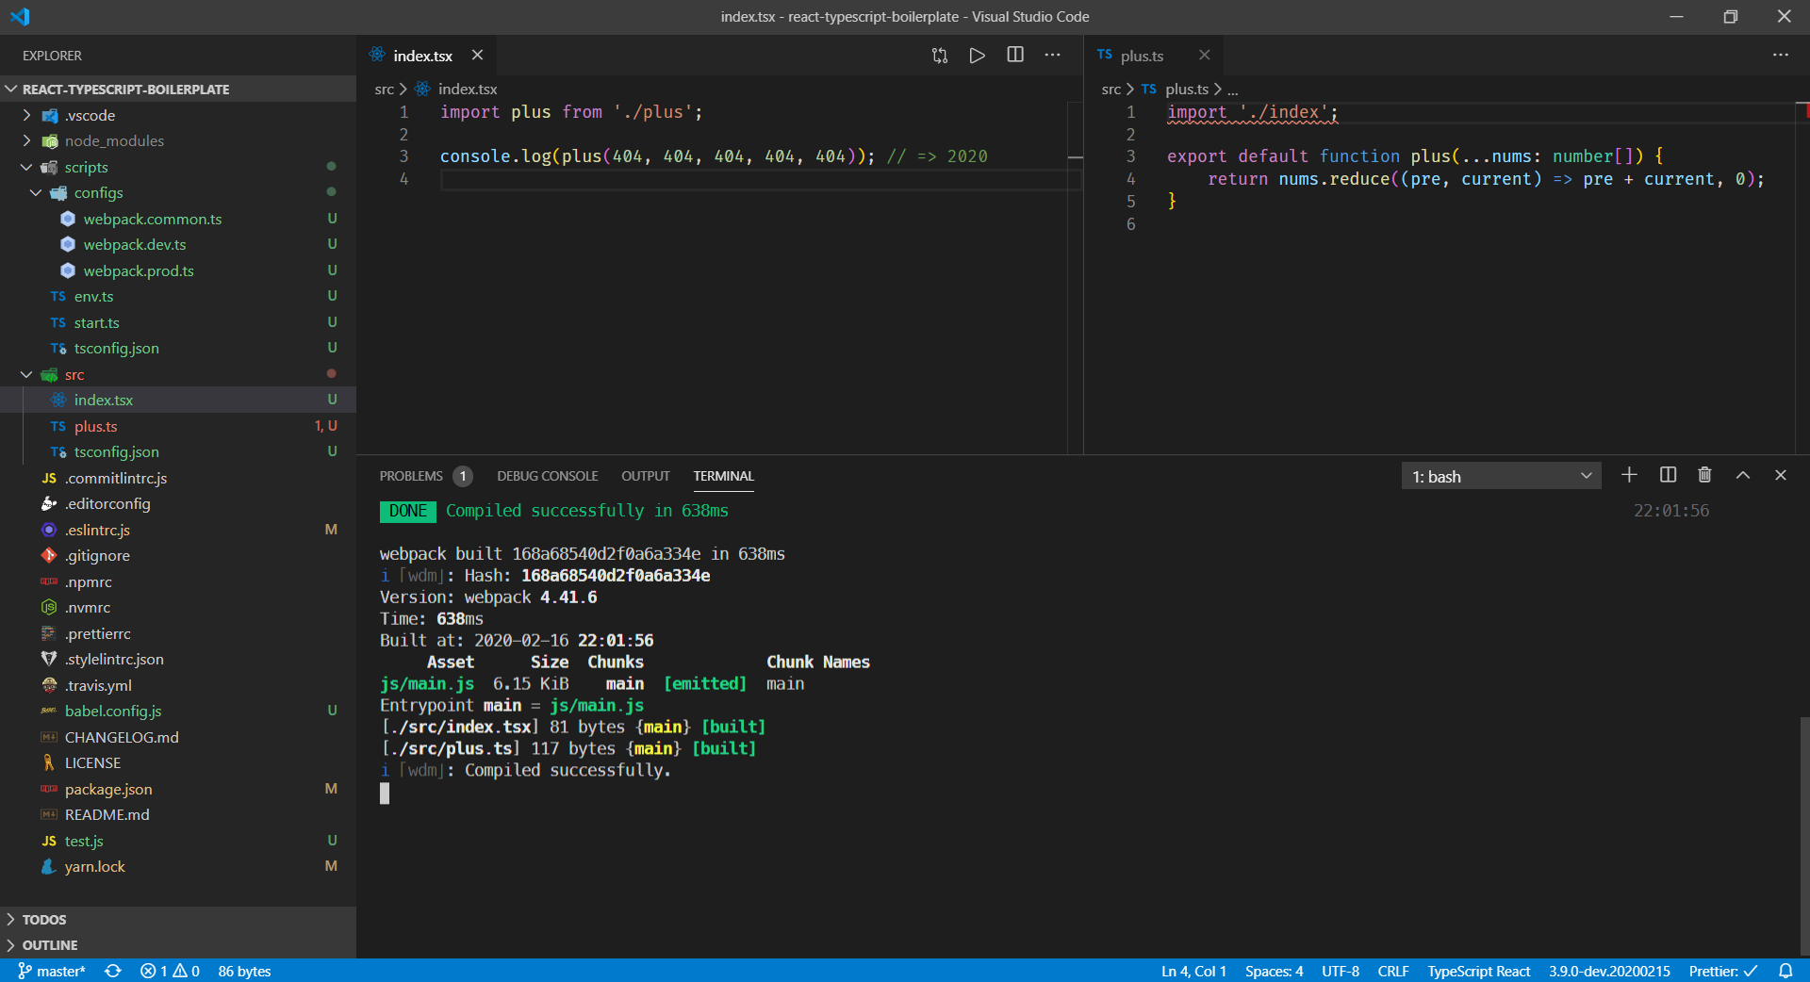The height and width of the screenshot is (982, 1810).
Task: Open env.ts in scripts folder
Action: (178, 296)
